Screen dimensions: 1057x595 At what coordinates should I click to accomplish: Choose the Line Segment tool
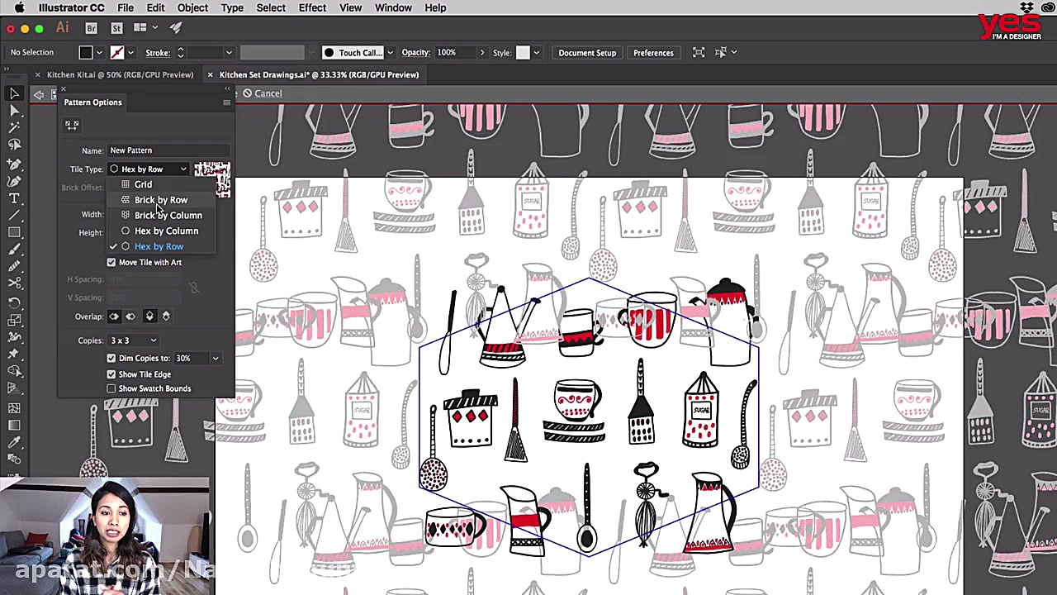[x=14, y=216]
